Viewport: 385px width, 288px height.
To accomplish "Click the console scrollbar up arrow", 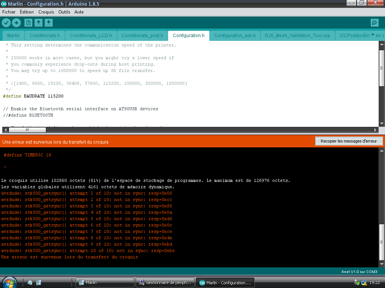I will (382, 151).
